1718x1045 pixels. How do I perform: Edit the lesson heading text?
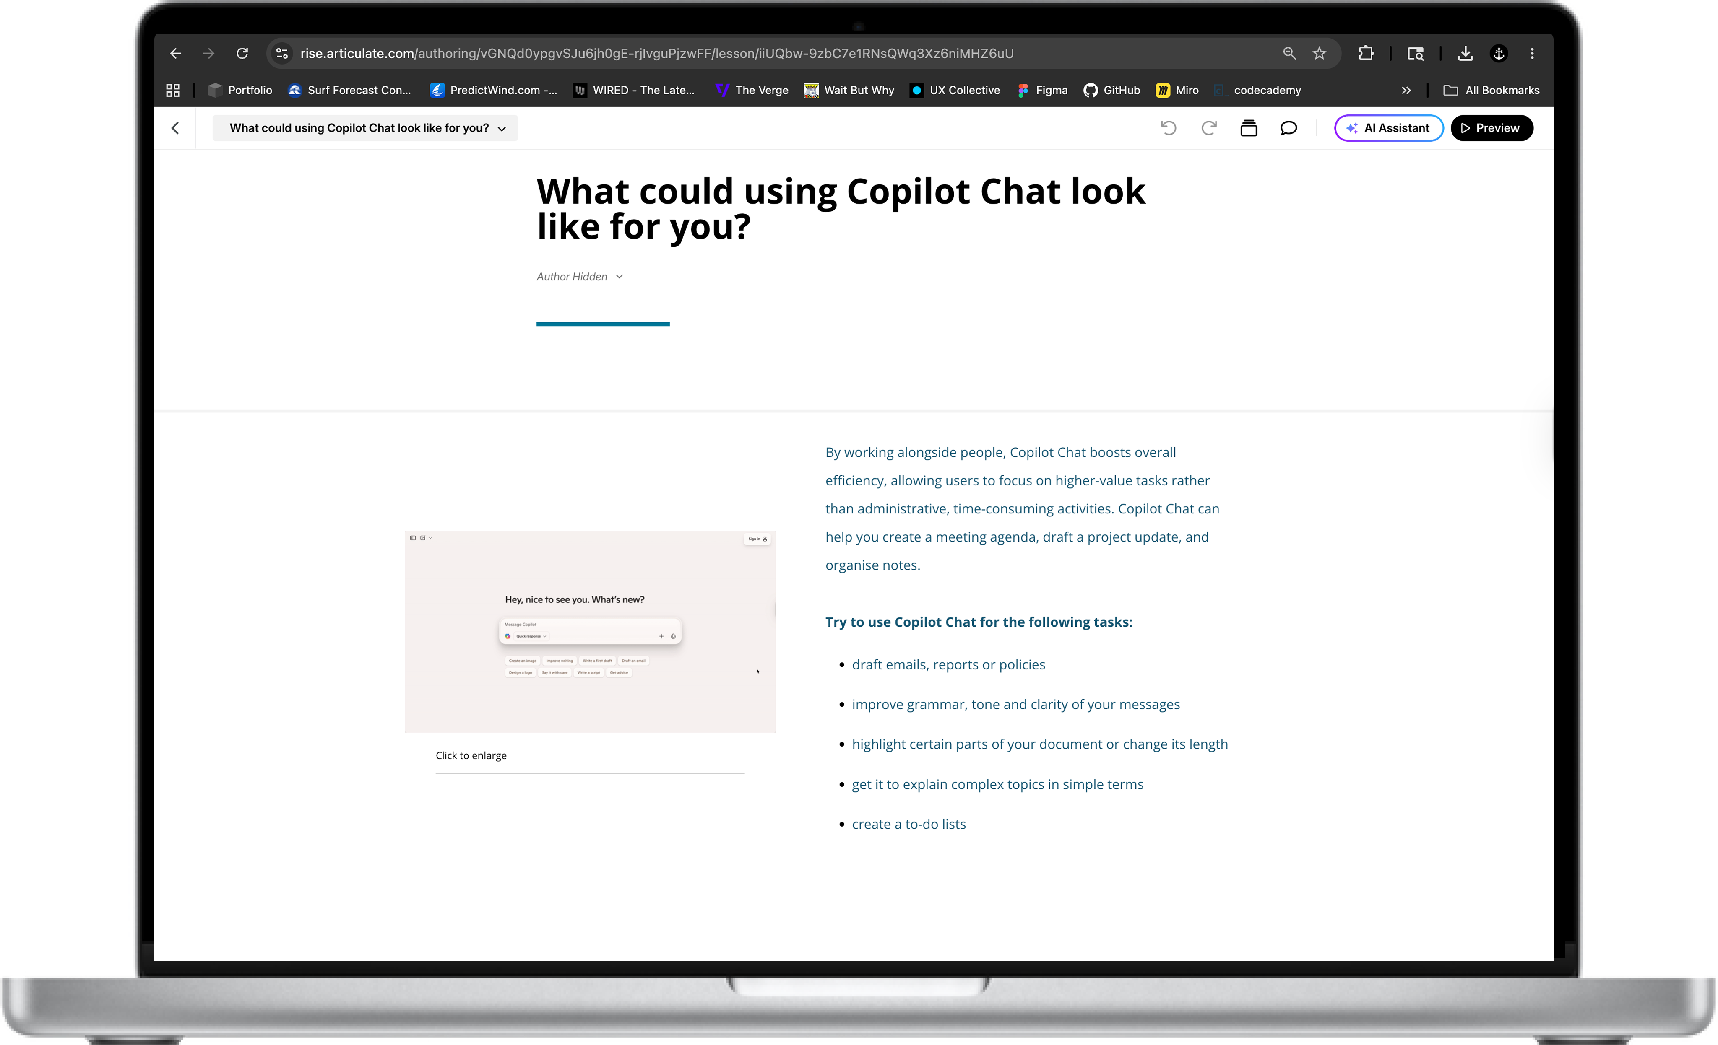(x=841, y=209)
